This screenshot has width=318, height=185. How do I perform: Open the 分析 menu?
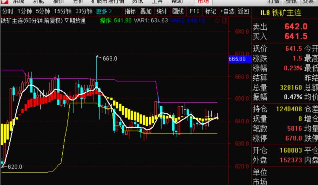pos(78,2)
